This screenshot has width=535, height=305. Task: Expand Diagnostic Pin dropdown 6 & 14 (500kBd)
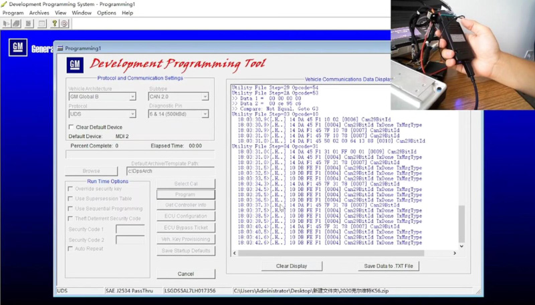point(179,114)
